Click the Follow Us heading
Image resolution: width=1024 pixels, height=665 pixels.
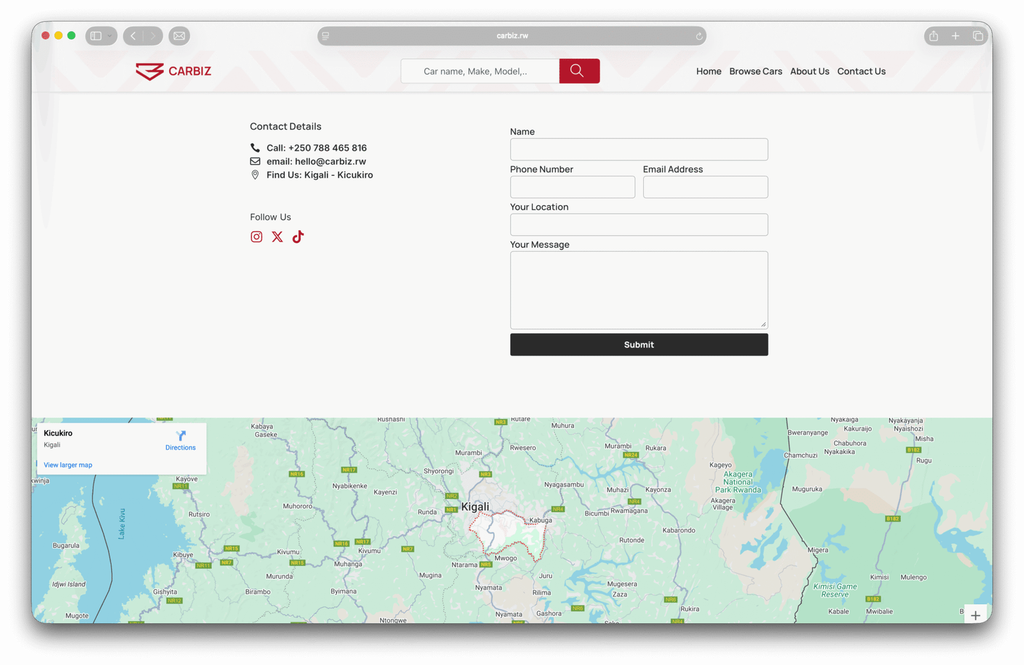[270, 217]
